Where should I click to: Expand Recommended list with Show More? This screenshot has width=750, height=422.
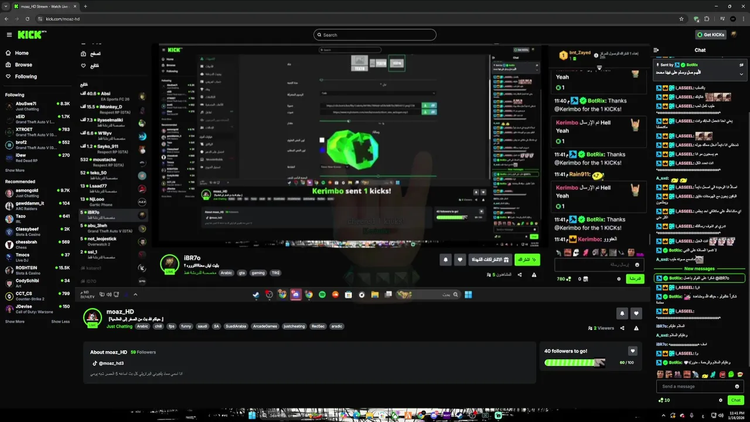click(15, 322)
